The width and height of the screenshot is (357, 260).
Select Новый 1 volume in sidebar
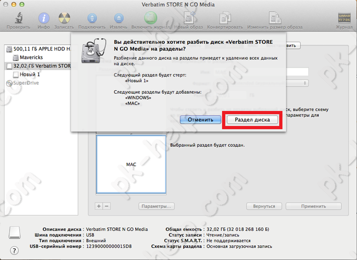[x=30, y=74]
